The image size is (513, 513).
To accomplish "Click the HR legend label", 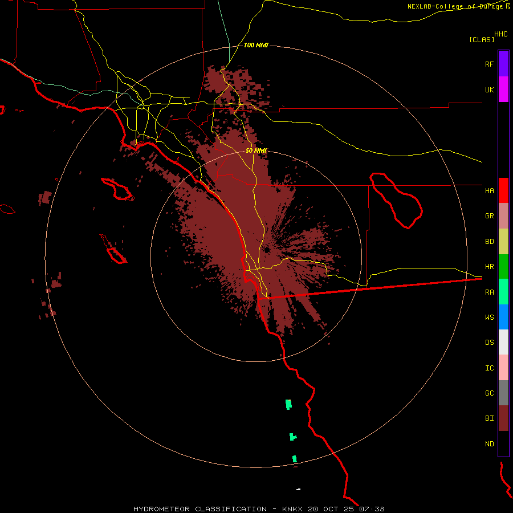I will point(489,267).
